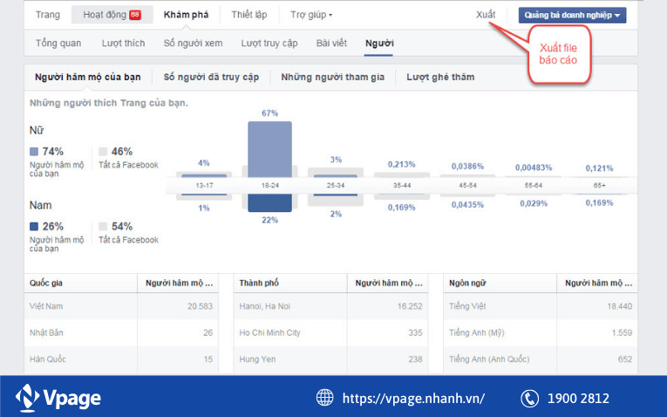667x417 pixels.
Task: Click the globe icon beside vpage.nhanh.vn
Action: [324, 398]
